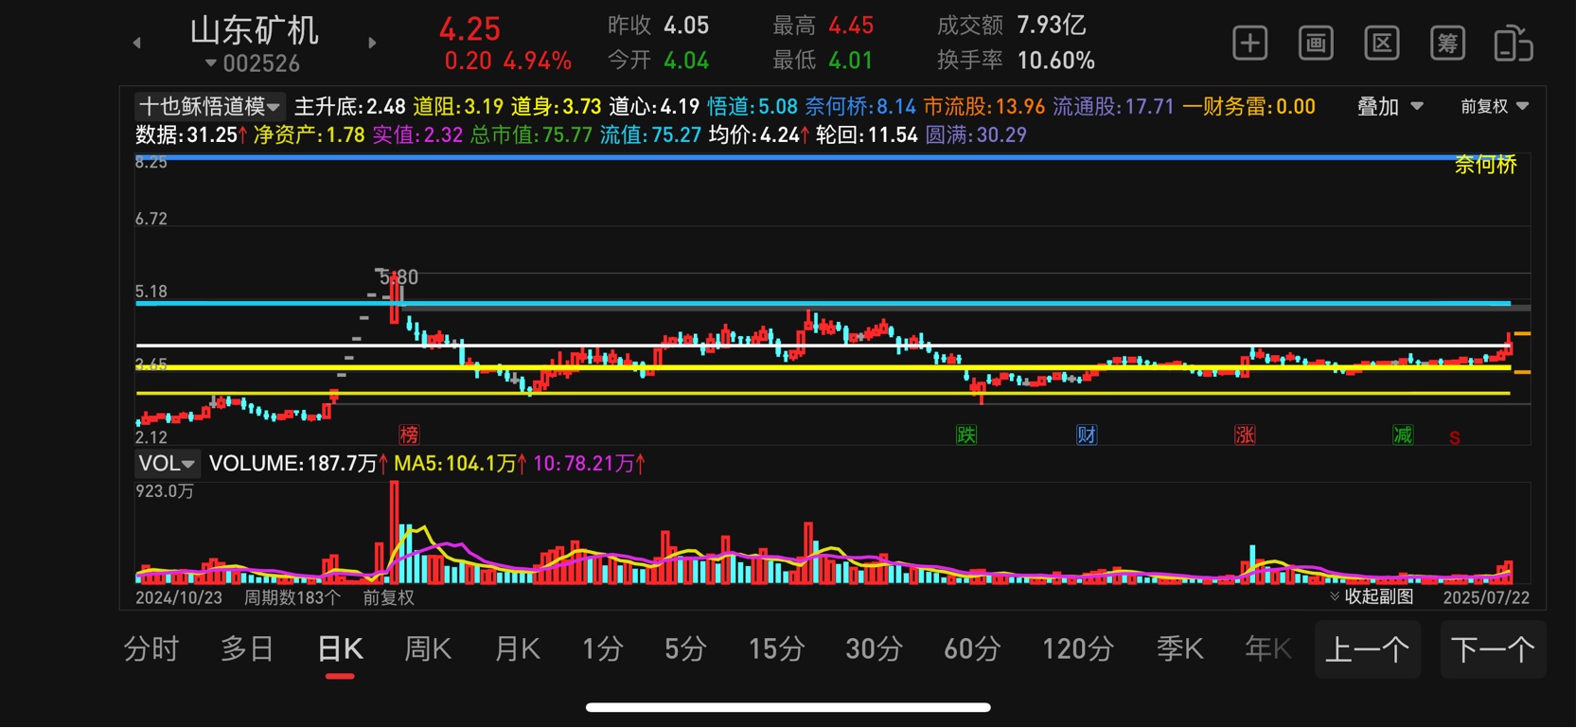Select the 120分 period tab
This screenshot has width=1576, height=728.
pos(1078,649)
